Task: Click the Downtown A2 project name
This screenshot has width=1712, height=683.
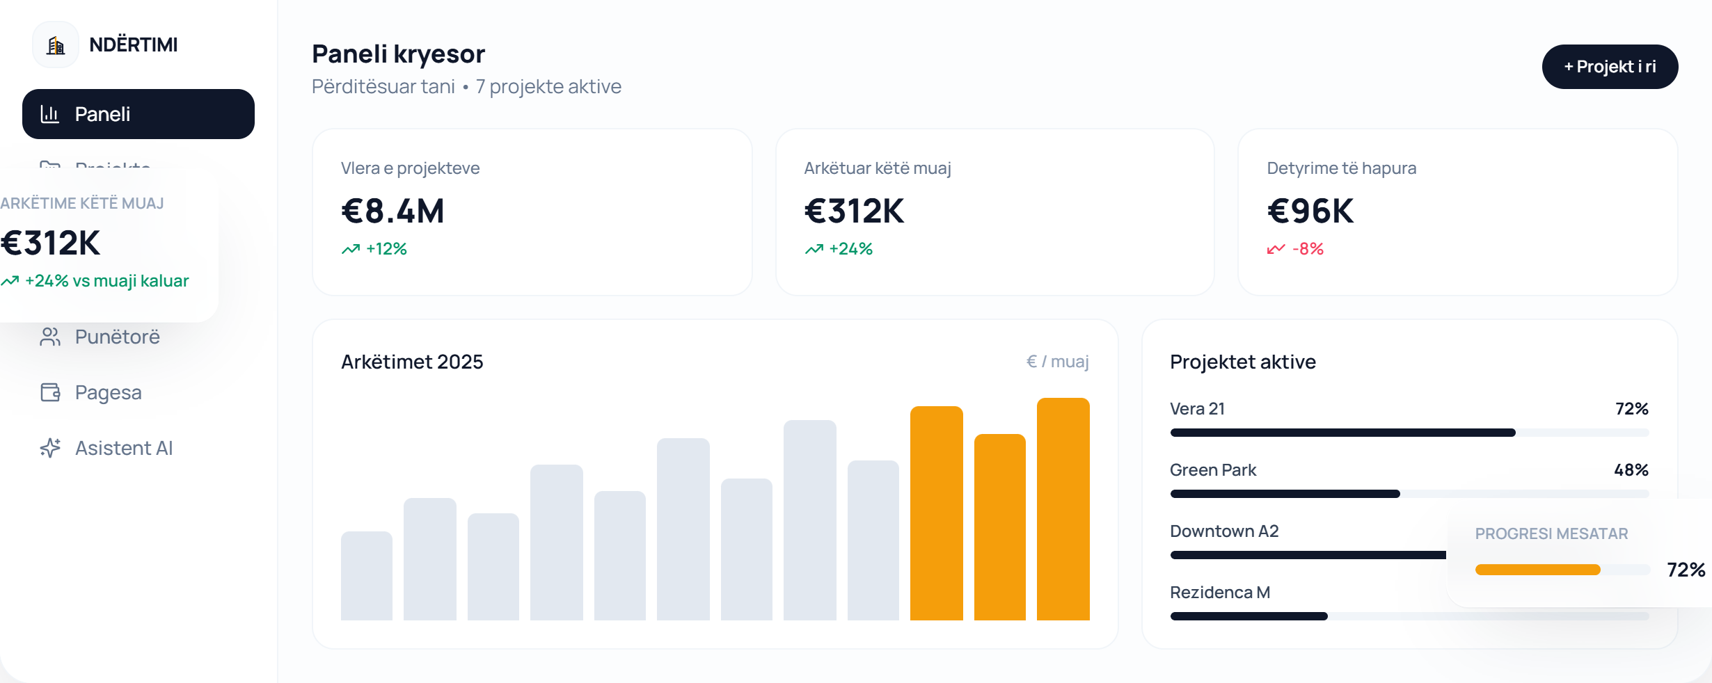Action: point(1224,531)
